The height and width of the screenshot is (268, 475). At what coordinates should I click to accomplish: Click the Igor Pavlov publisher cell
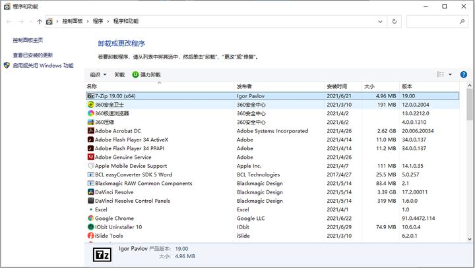pyautogui.click(x=251, y=96)
